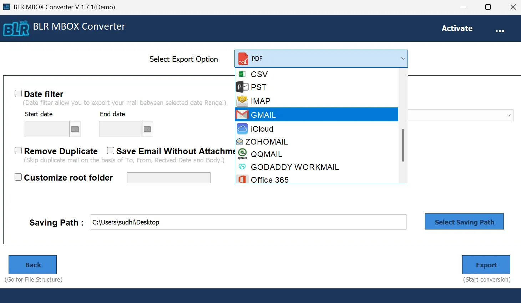Image resolution: width=521 pixels, height=303 pixels.
Task: Choose the iCloud export icon
Action: pos(242,128)
